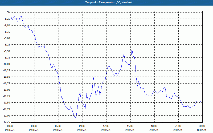The image size is (213, 133).
Task: Click the 09.02.21 date under 12:00
Action: [x=106, y=130]
